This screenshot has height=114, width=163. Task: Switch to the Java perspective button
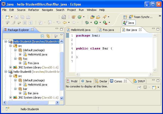129,23
